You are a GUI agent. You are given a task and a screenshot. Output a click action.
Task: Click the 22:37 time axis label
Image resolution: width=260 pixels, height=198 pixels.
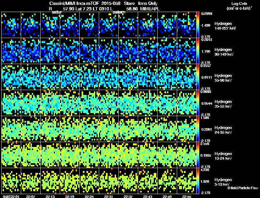[x=128, y=196]
